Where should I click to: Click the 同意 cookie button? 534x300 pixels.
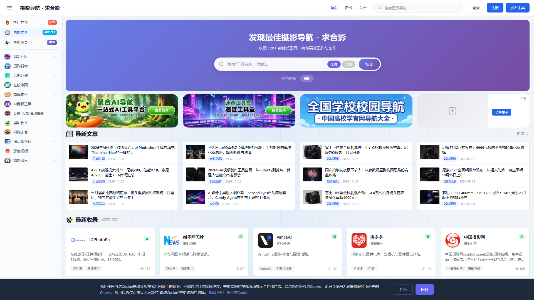point(425,289)
